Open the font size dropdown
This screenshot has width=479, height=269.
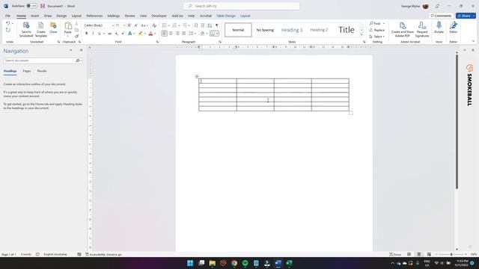pos(124,25)
